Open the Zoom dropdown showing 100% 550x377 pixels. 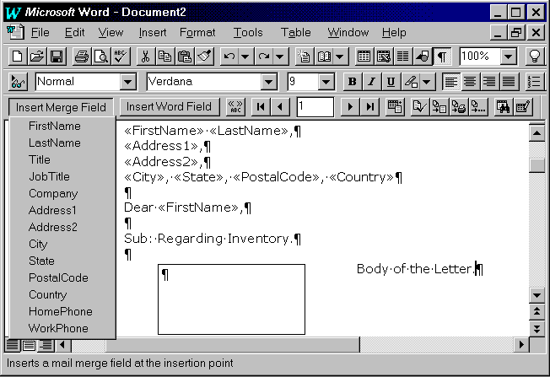pos(509,57)
